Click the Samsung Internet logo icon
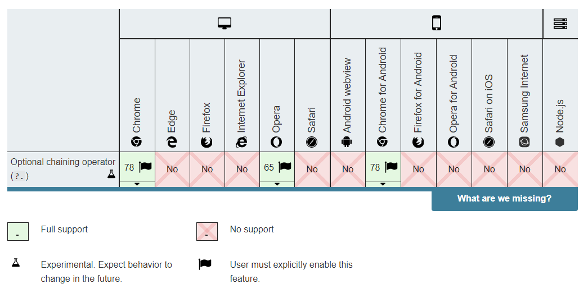Screen dimensions: 588x293 point(524,142)
